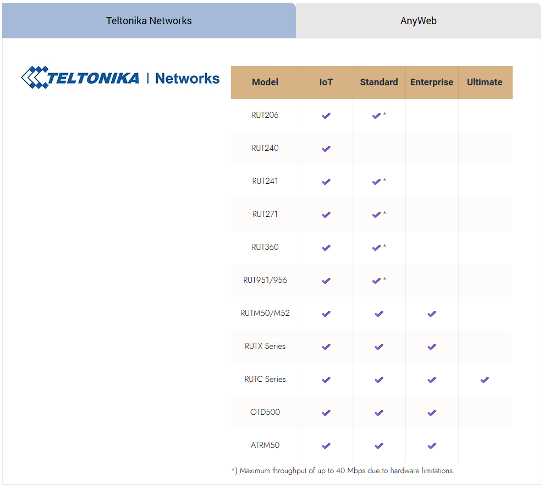Click the RUTX Series Standard checkmark
This screenshot has width=544, height=488.
[379, 347]
